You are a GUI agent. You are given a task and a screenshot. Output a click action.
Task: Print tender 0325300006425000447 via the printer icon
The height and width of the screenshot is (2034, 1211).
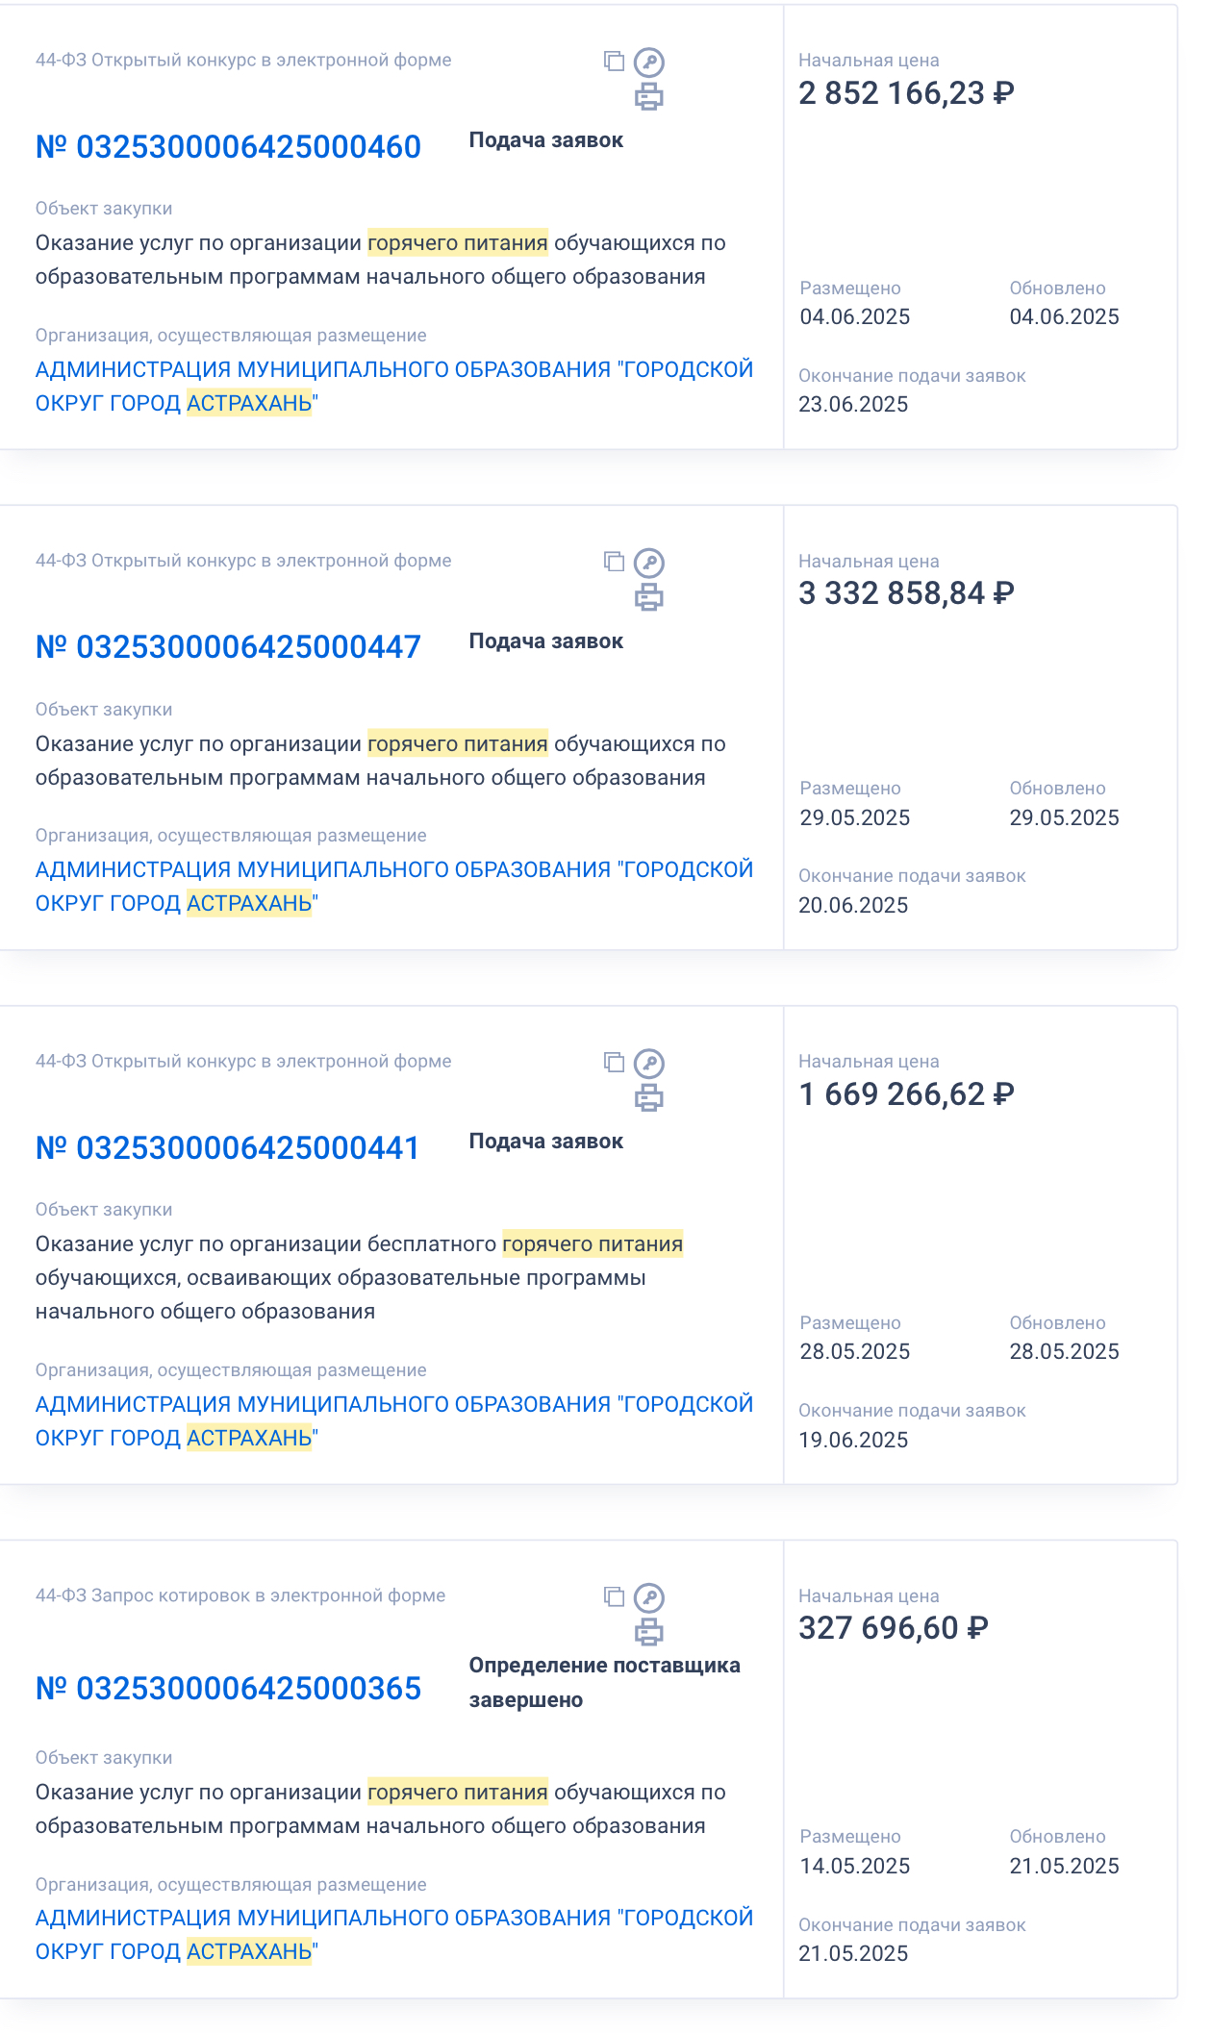tap(649, 597)
